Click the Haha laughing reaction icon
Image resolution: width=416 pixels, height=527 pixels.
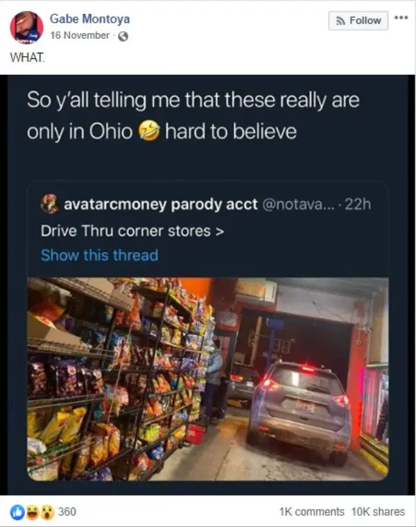(x=33, y=512)
